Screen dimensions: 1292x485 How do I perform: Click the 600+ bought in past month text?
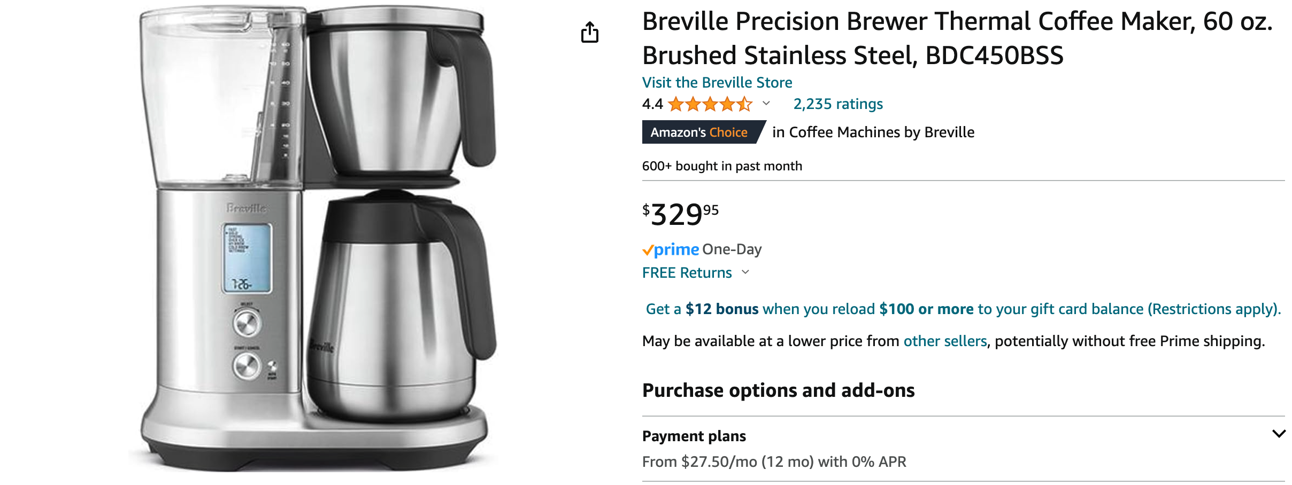721,166
